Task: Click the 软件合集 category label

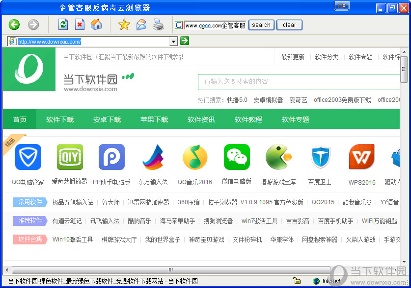Action: tap(30, 240)
